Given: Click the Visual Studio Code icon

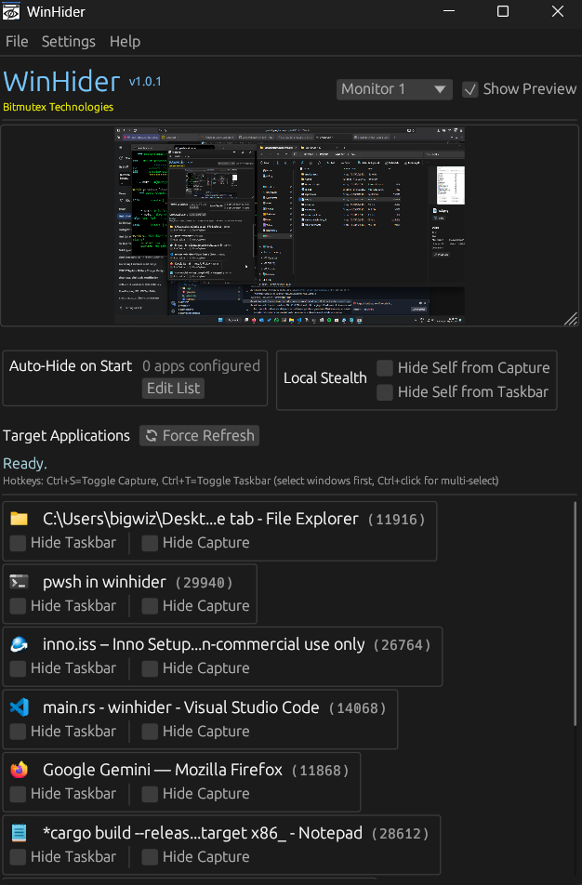Looking at the screenshot, I should tap(20, 707).
